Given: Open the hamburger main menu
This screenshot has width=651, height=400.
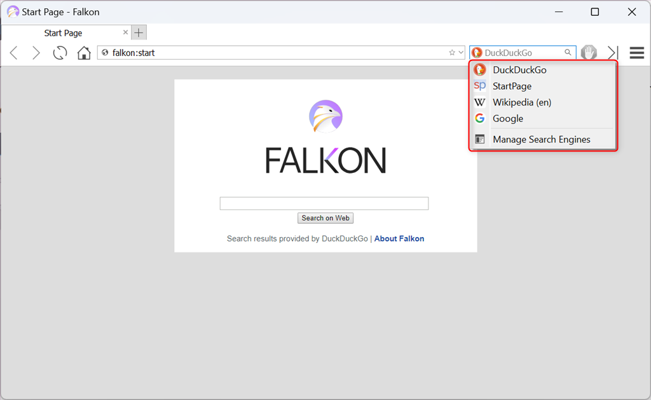Looking at the screenshot, I should 636,53.
